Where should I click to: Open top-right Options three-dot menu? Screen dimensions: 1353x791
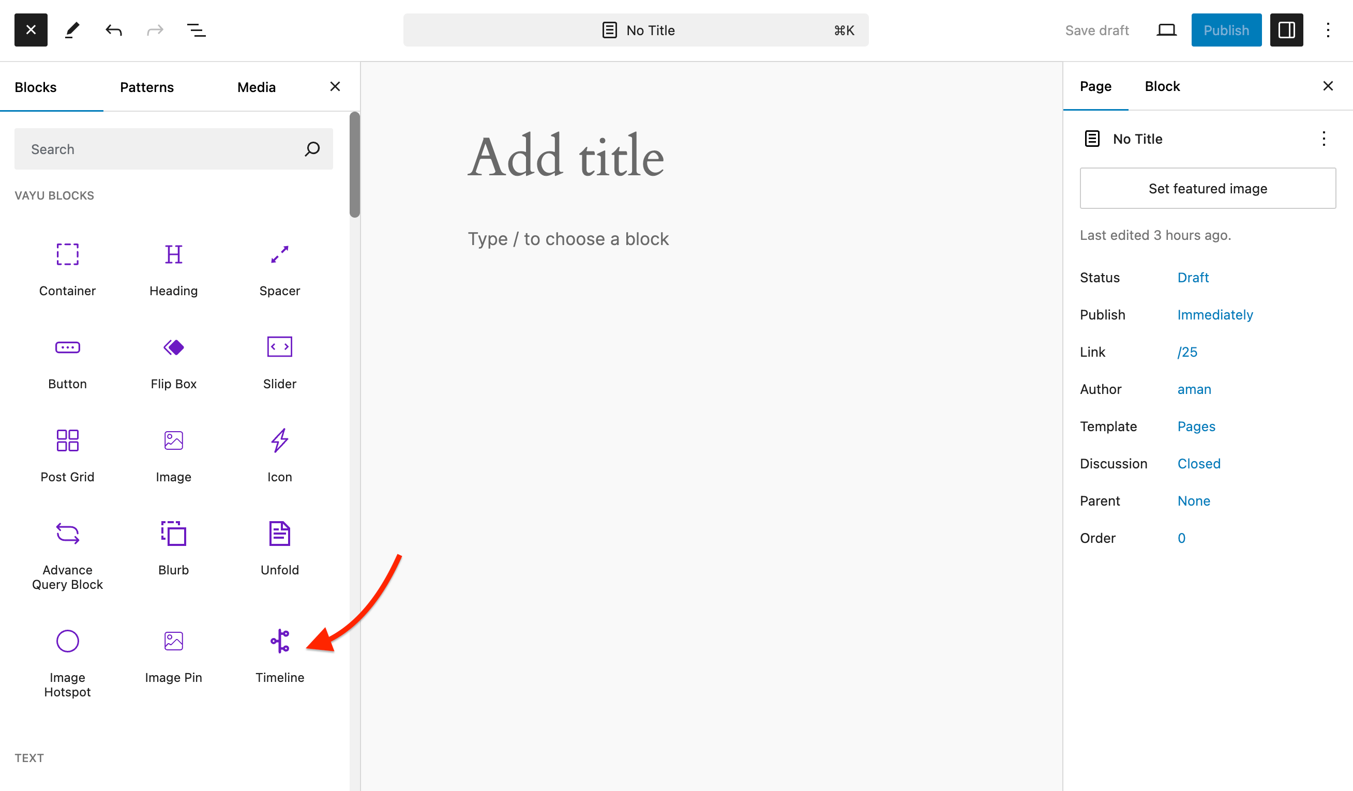[x=1327, y=30]
